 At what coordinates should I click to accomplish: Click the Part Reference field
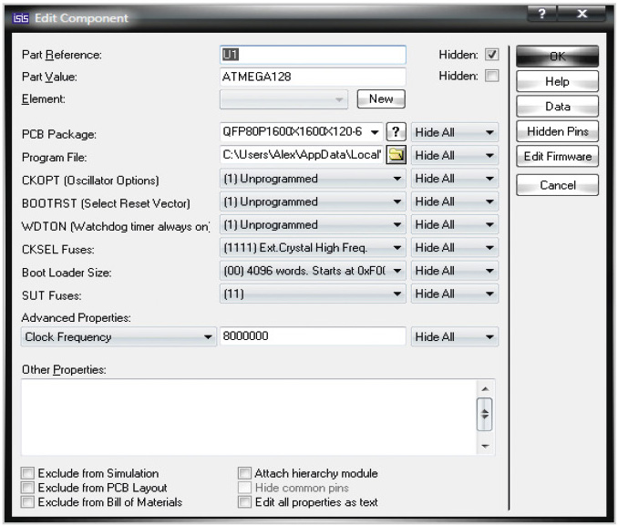pos(313,55)
